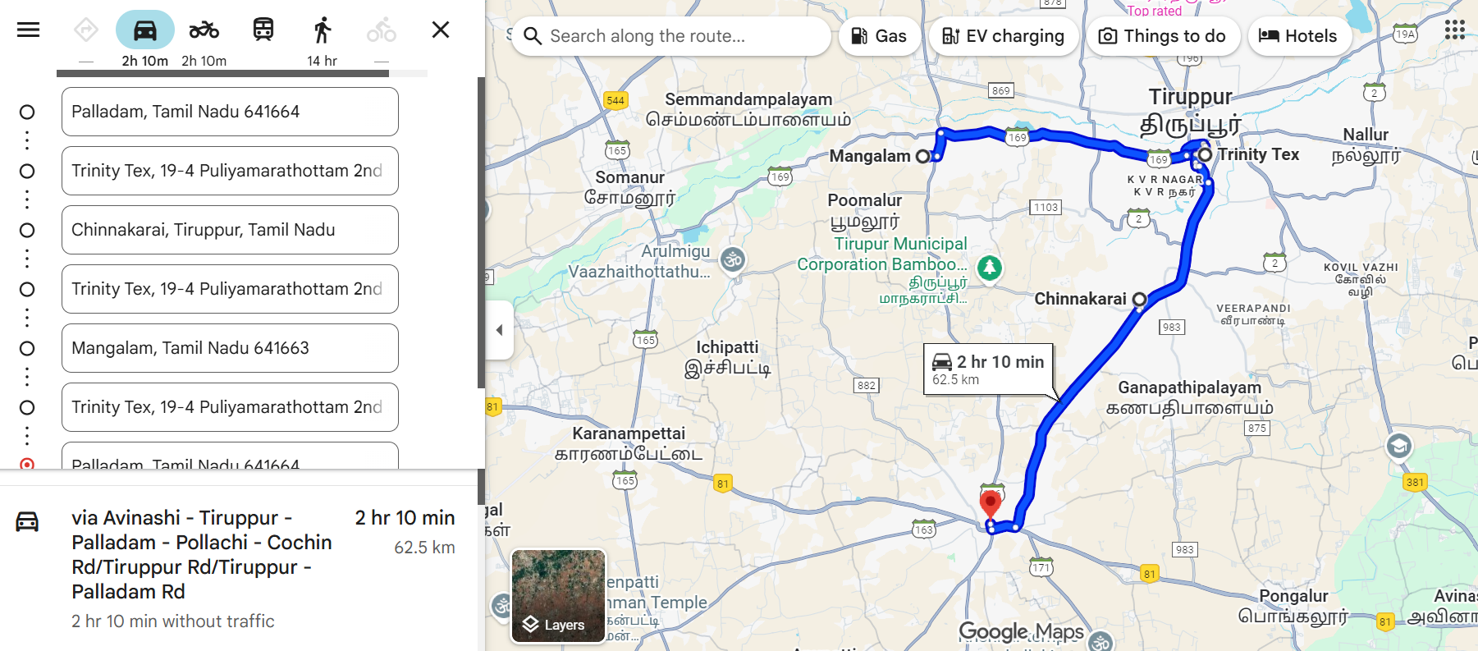Open the hamburger main menu
Image resolution: width=1478 pixels, height=651 pixels.
[29, 30]
